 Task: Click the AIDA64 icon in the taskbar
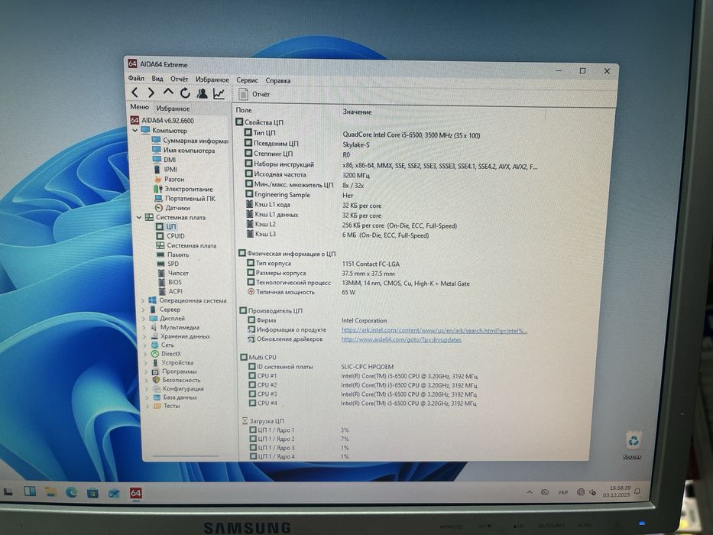point(135,493)
